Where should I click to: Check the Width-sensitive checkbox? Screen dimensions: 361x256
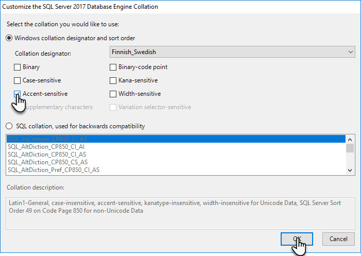click(113, 94)
